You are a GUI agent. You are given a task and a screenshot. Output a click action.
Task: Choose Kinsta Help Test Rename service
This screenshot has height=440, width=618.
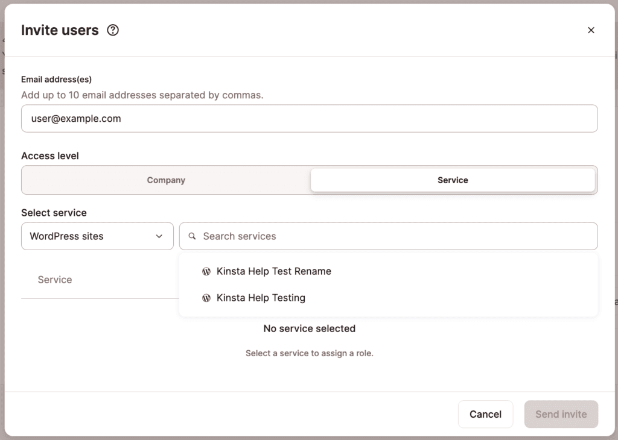(274, 271)
